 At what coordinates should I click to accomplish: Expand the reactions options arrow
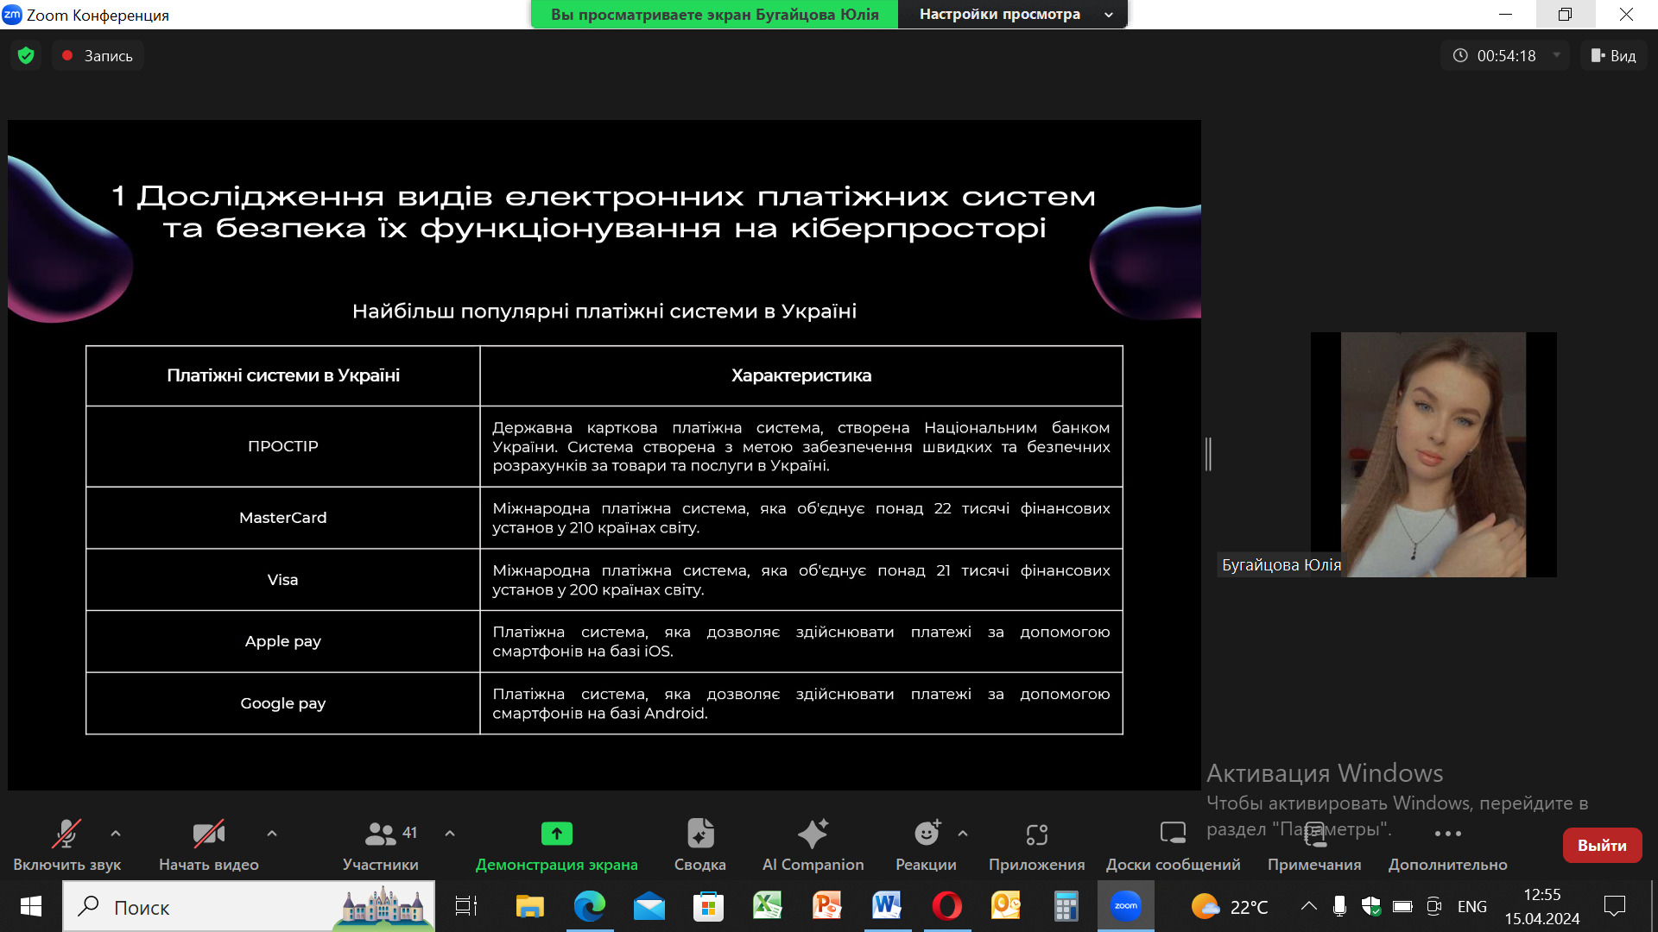(963, 834)
